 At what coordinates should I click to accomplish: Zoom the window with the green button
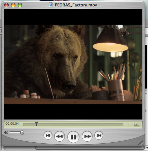[x=20, y=5]
